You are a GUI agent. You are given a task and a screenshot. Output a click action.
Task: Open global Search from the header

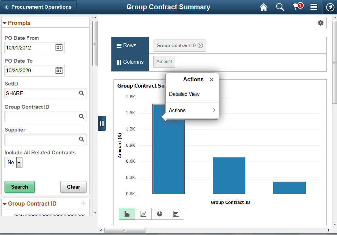pyautogui.click(x=280, y=7)
